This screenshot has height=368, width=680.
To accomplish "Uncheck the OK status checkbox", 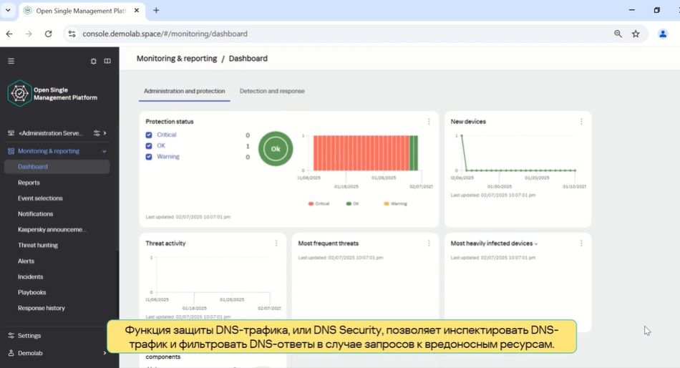I will pos(149,146).
